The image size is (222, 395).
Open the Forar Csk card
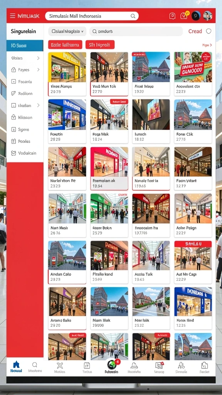193,122
